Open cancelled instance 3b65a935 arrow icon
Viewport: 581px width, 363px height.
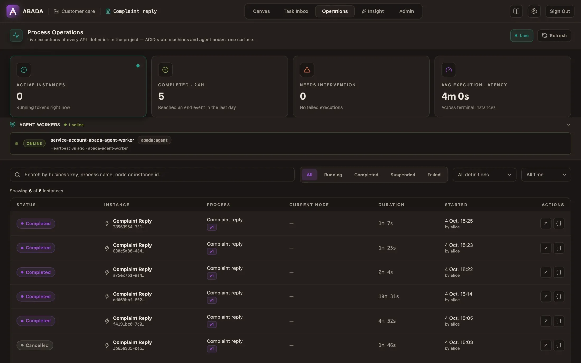pos(546,345)
